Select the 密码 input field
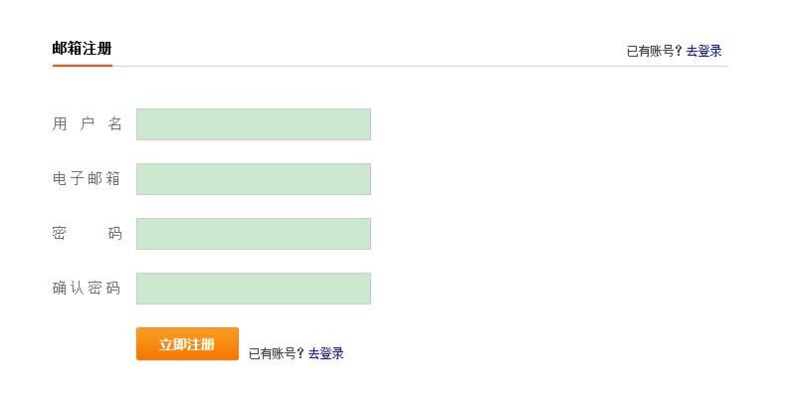792x416 pixels. point(253,234)
